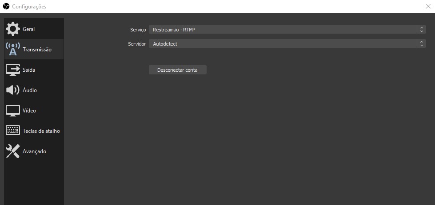Image resolution: width=435 pixels, height=205 pixels.
Task: Click the Serviço field label
Action: [x=138, y=30]
